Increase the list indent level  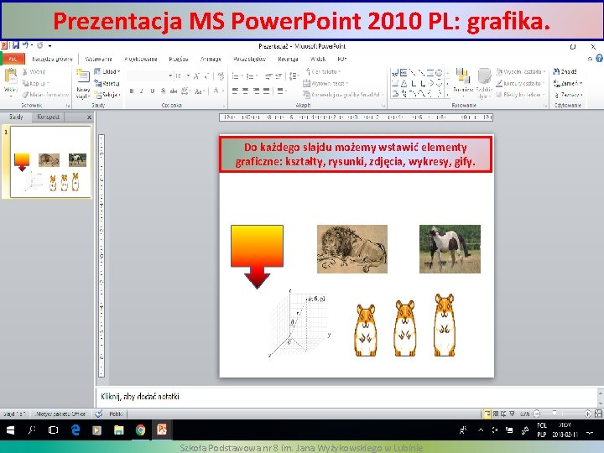[279, 75]
